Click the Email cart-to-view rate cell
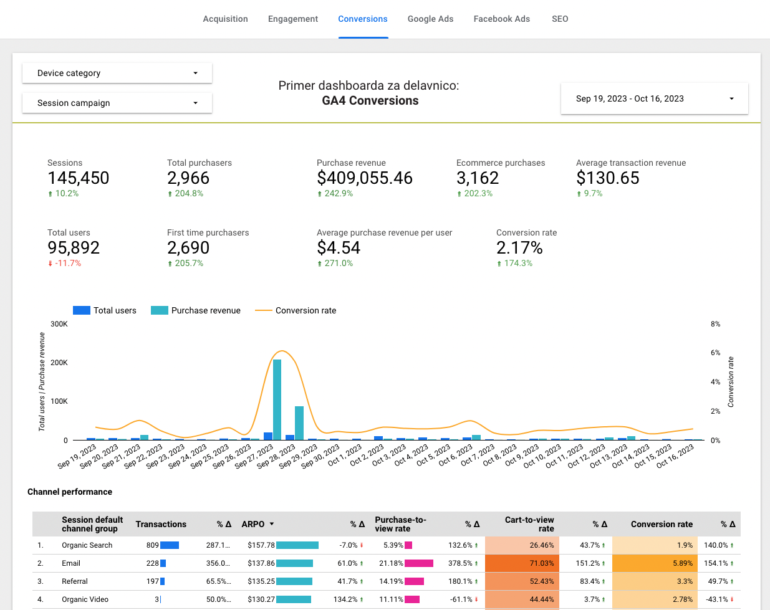The width and height of the screenshot is (770, 610). coord(522,563)
